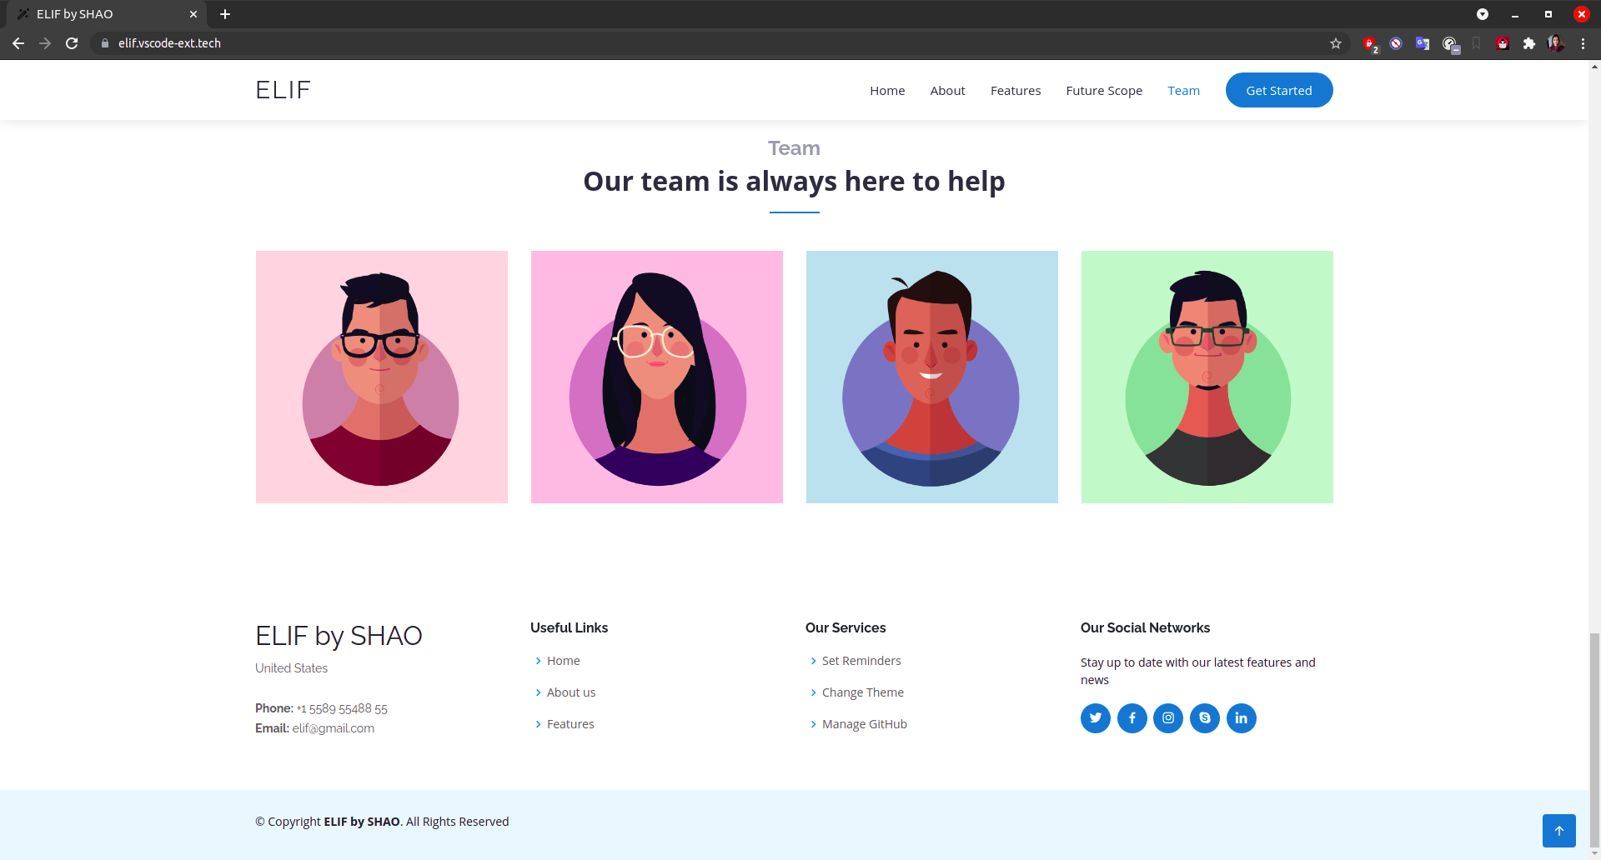Click the elif@gmail.com email text
This screenshot has height=860, width=1601.
click(333, 728)
